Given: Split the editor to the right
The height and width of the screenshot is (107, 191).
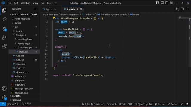Looking at the screenshot, I should pyautogui.click(x=182, y=9).
